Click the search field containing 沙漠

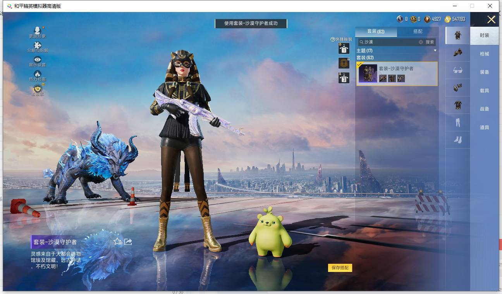click(390, 42)
